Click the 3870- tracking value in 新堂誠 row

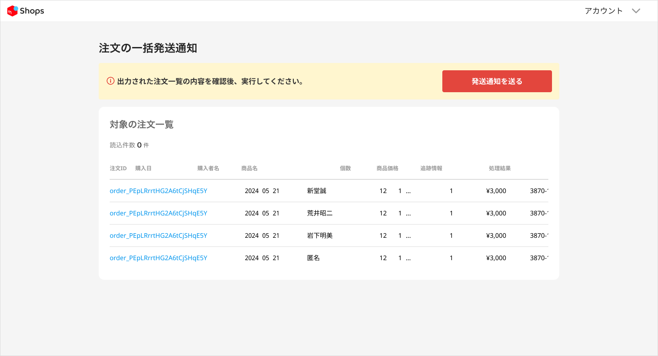(539, 191)
